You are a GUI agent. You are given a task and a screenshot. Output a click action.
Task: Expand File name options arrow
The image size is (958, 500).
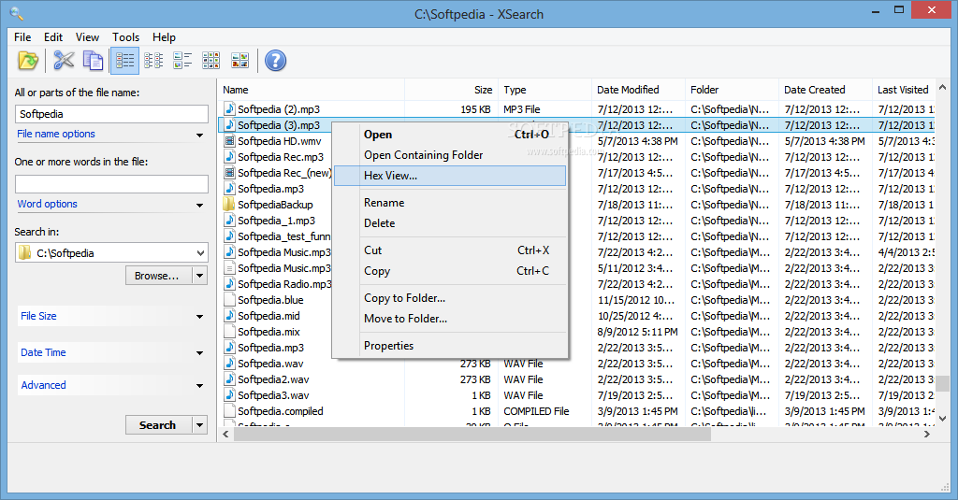(200, 135)
